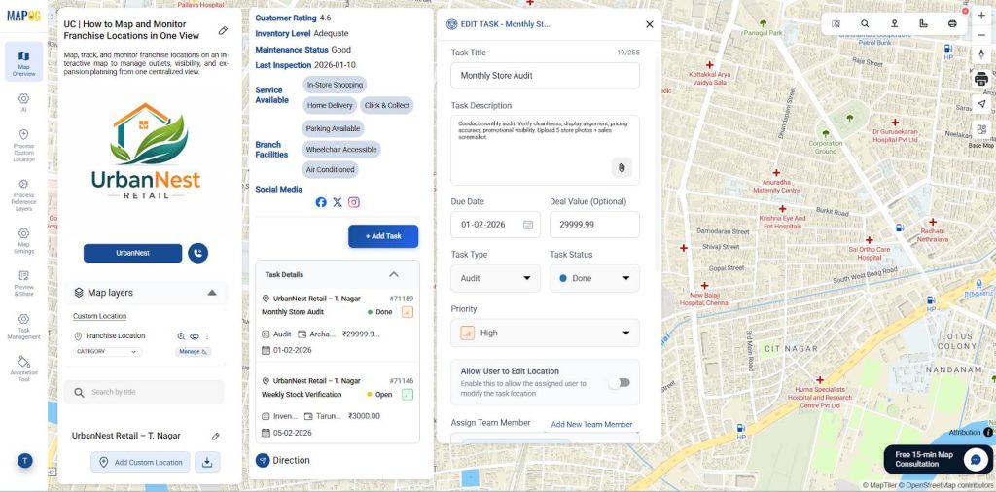Click the Deal Value input field
This screenshot has width=996, height=492.
coord(594,225)
